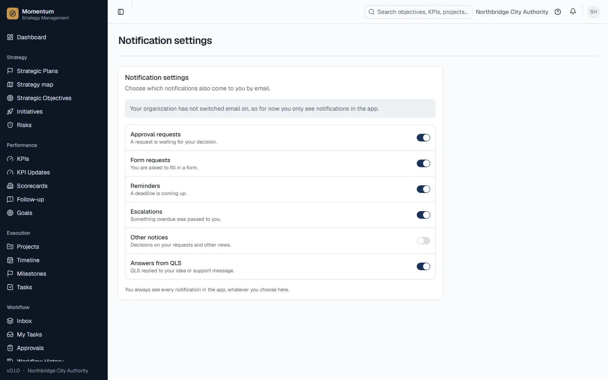
Task: Open the SH user avatar menu
Action: (594, 12)
